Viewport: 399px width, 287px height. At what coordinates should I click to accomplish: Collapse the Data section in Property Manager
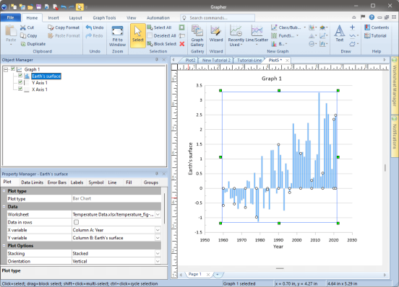pos(4,206)
